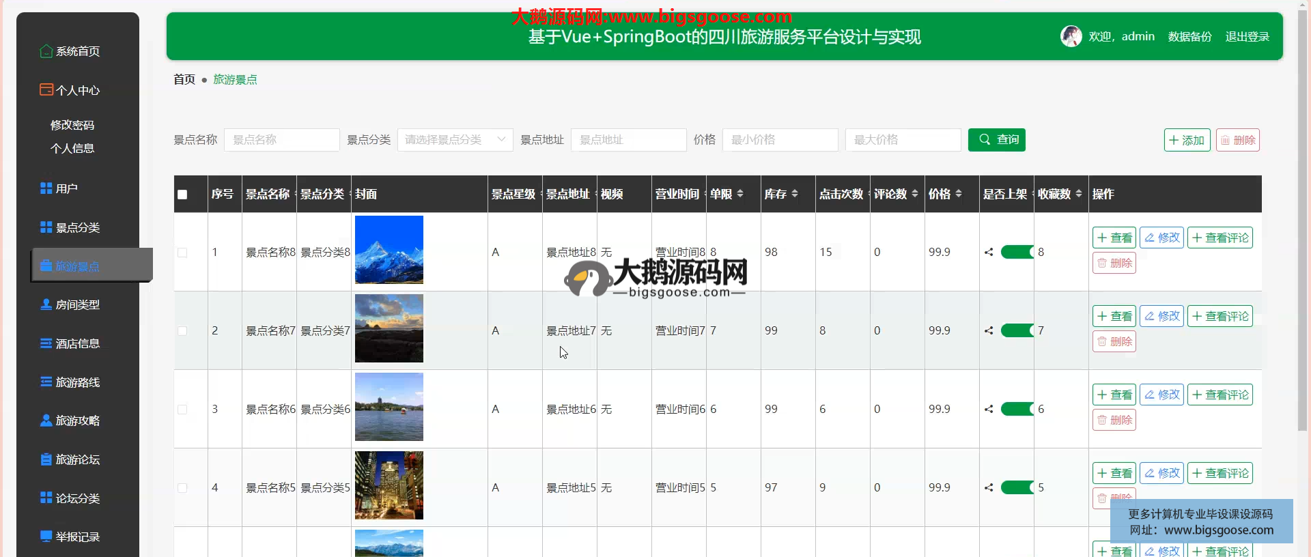Tick the checkbox for row 2
1311x557 pixels.
pyautogui.click(x=182, y=331)
